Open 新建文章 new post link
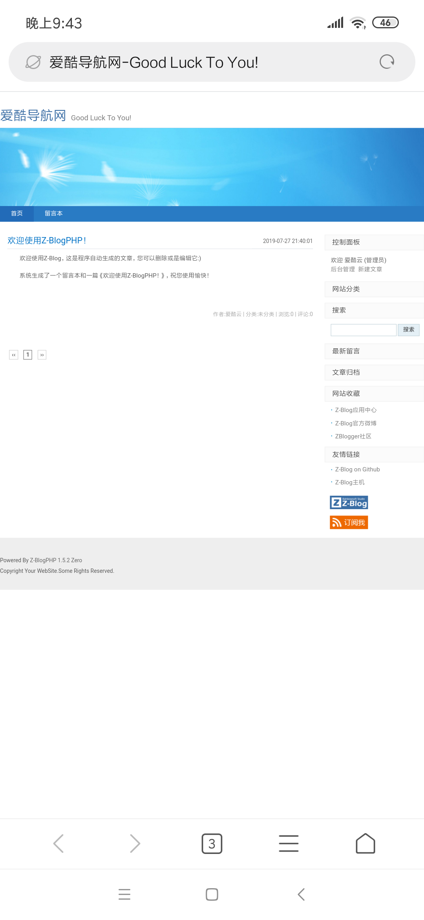This screenshot has height=920, width=424. pos(370,269)
